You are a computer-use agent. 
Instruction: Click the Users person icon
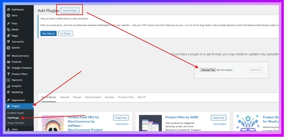[8, 129]
